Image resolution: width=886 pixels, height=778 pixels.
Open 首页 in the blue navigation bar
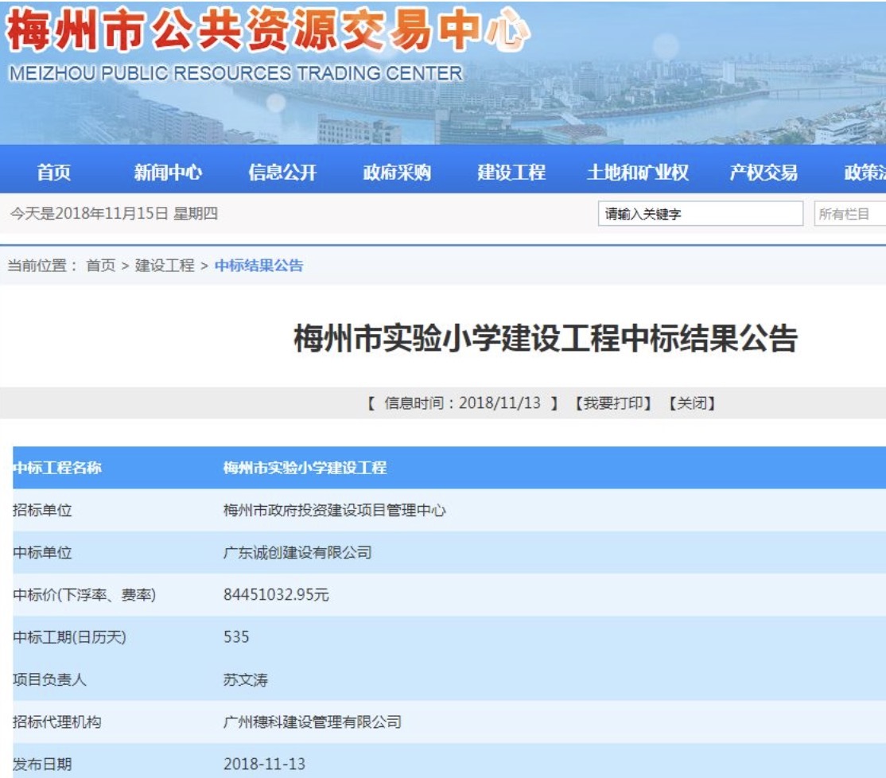coord(53,172)
